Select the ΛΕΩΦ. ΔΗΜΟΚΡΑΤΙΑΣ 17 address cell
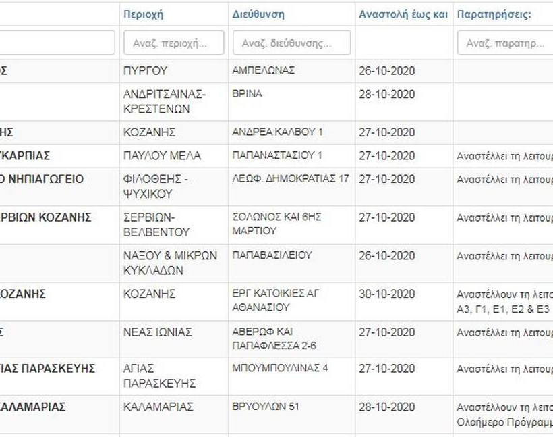The height and width of the screenshot is (437, 553). point(291,179)
